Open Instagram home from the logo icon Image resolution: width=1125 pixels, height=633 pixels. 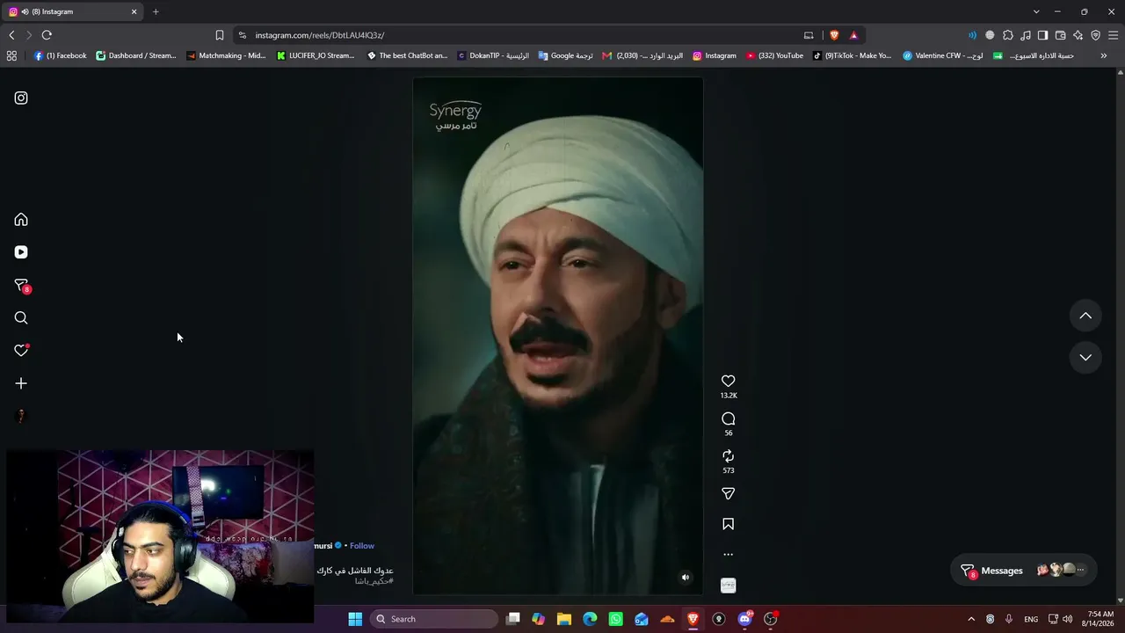click(x=21, y=98)
